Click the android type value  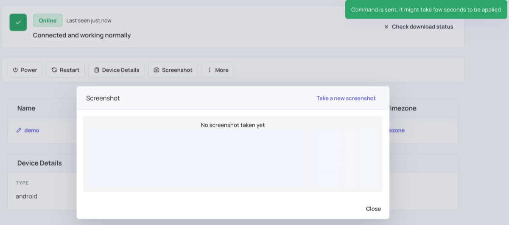(26, 196)
